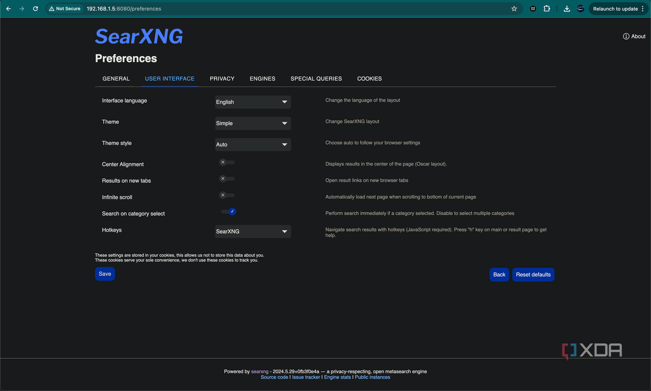This screenshot has height=391, width=651.
Task: Expand the Theme dropdown showing Simple
Action: pos(253,123)
